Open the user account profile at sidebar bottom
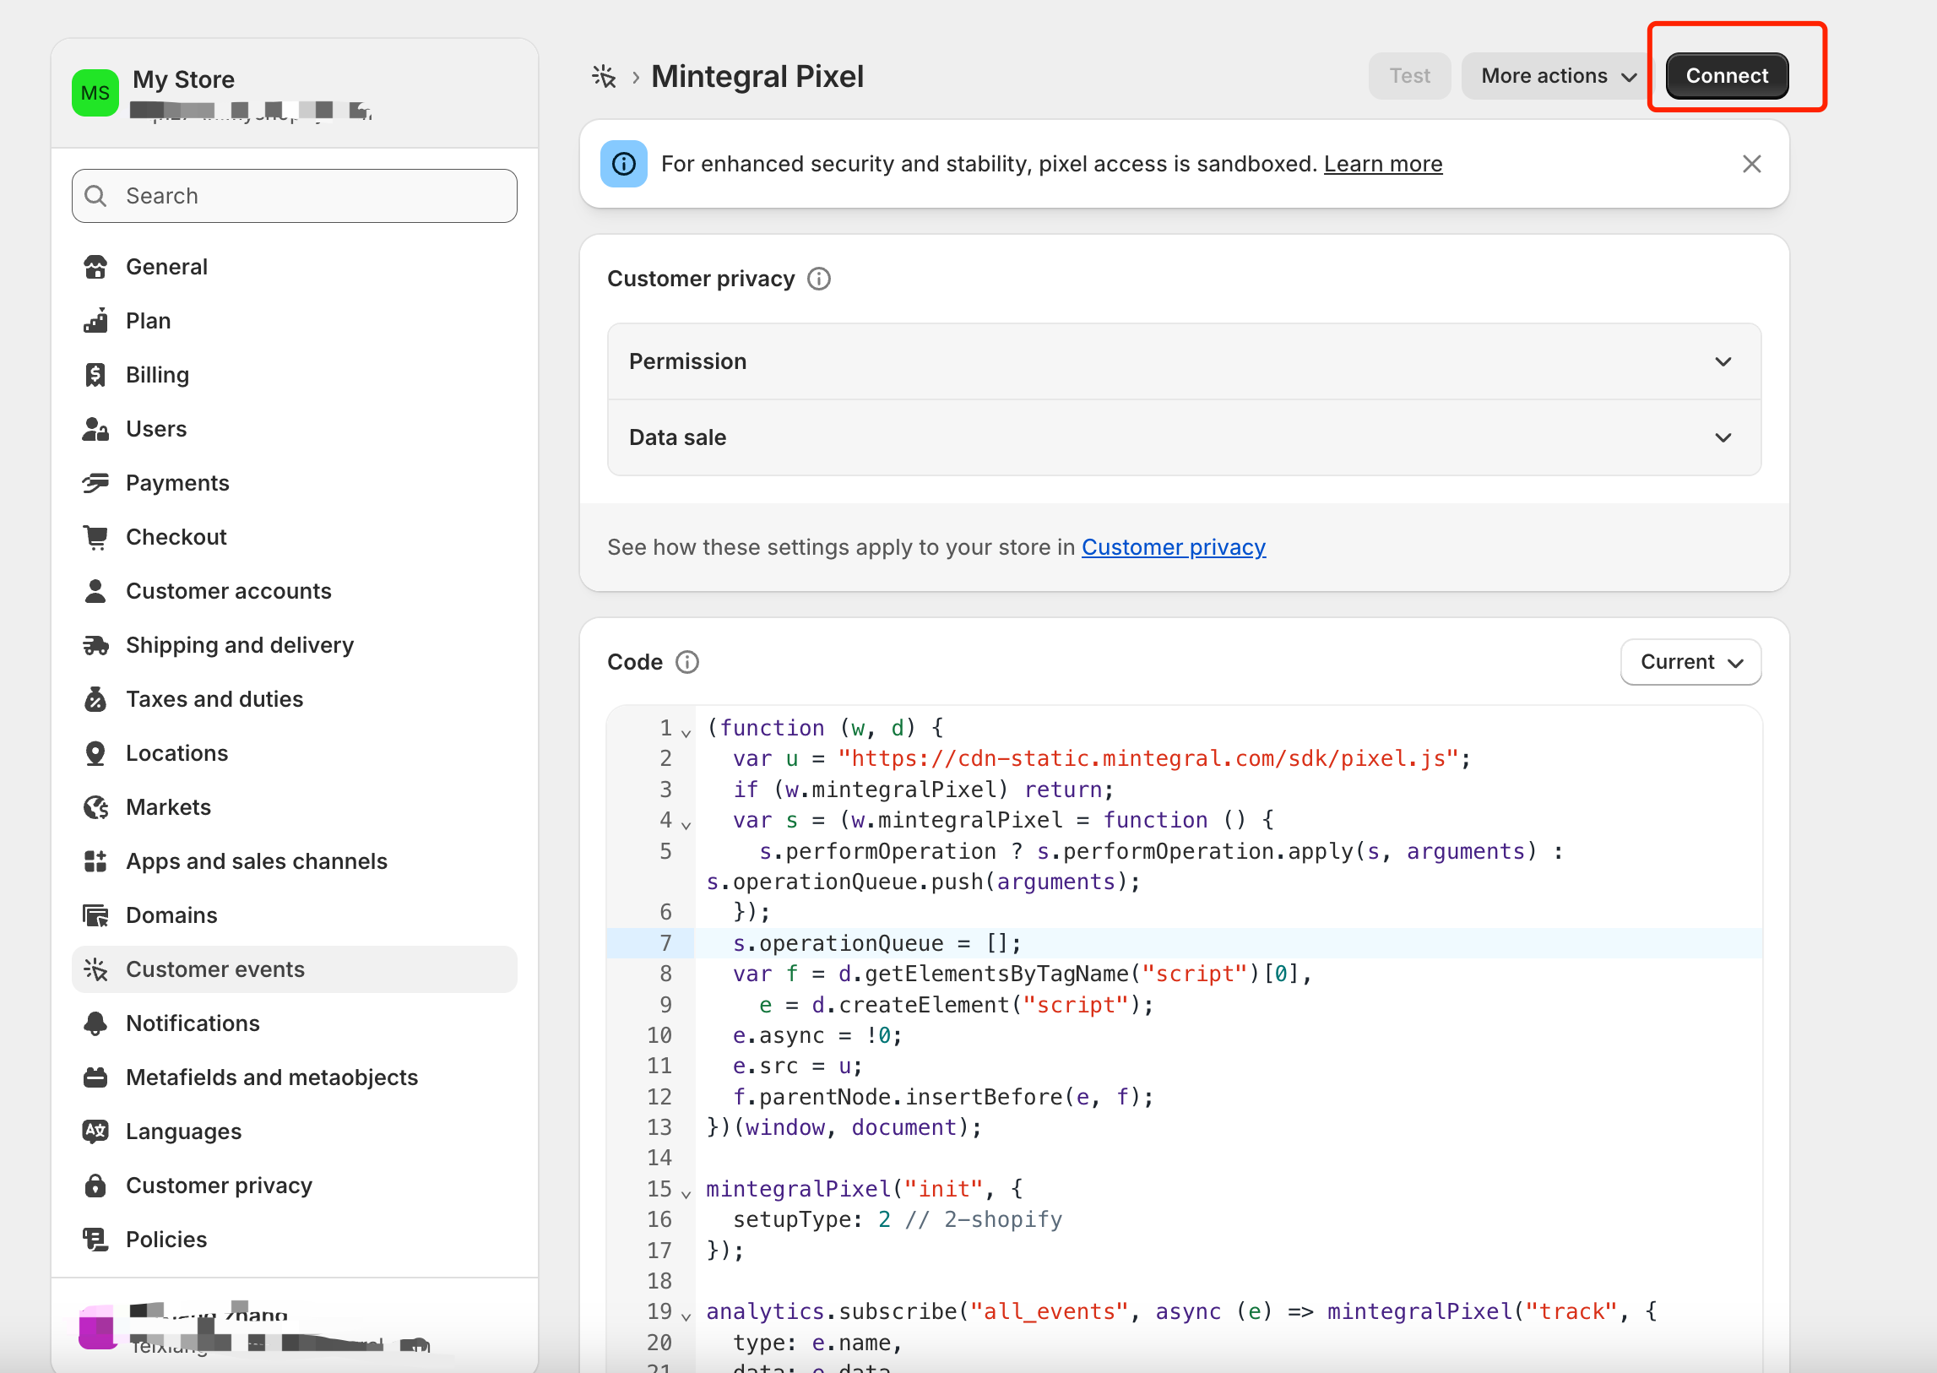 tap(294, 1327)
